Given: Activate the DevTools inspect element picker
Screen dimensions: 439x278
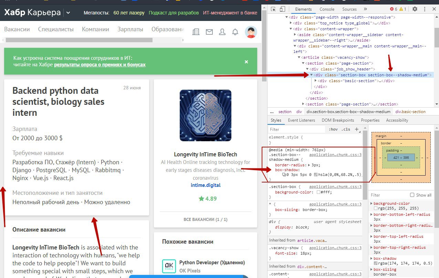Looking at the screenshot, I should tap(273, 9).
